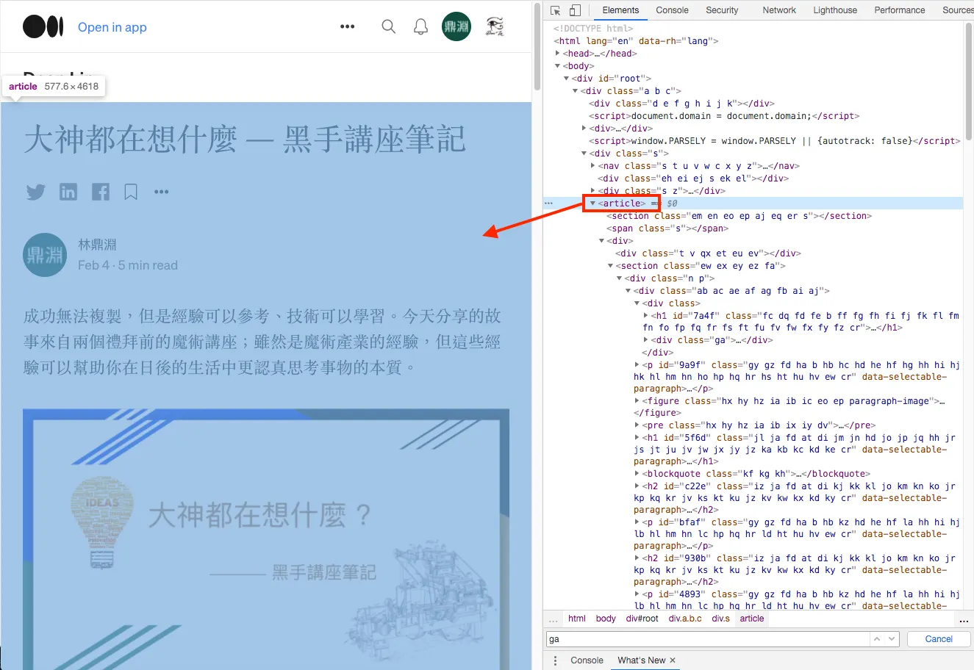This screenshot has width=974, height=670.
Task: Jump to next search result arrow
Action: (892, 639)
